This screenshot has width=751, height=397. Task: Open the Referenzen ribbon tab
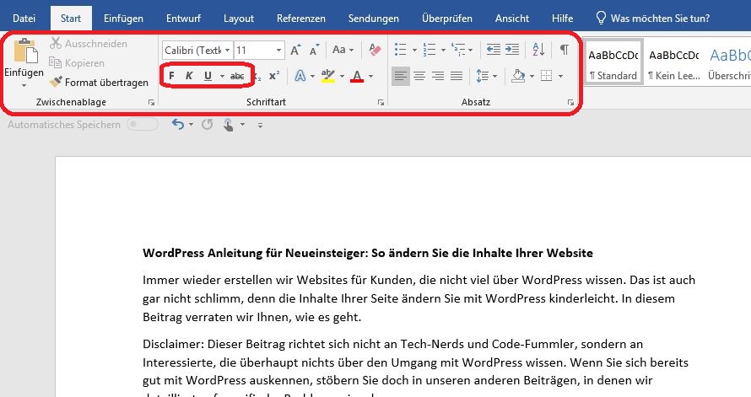(x=300, y=18)
